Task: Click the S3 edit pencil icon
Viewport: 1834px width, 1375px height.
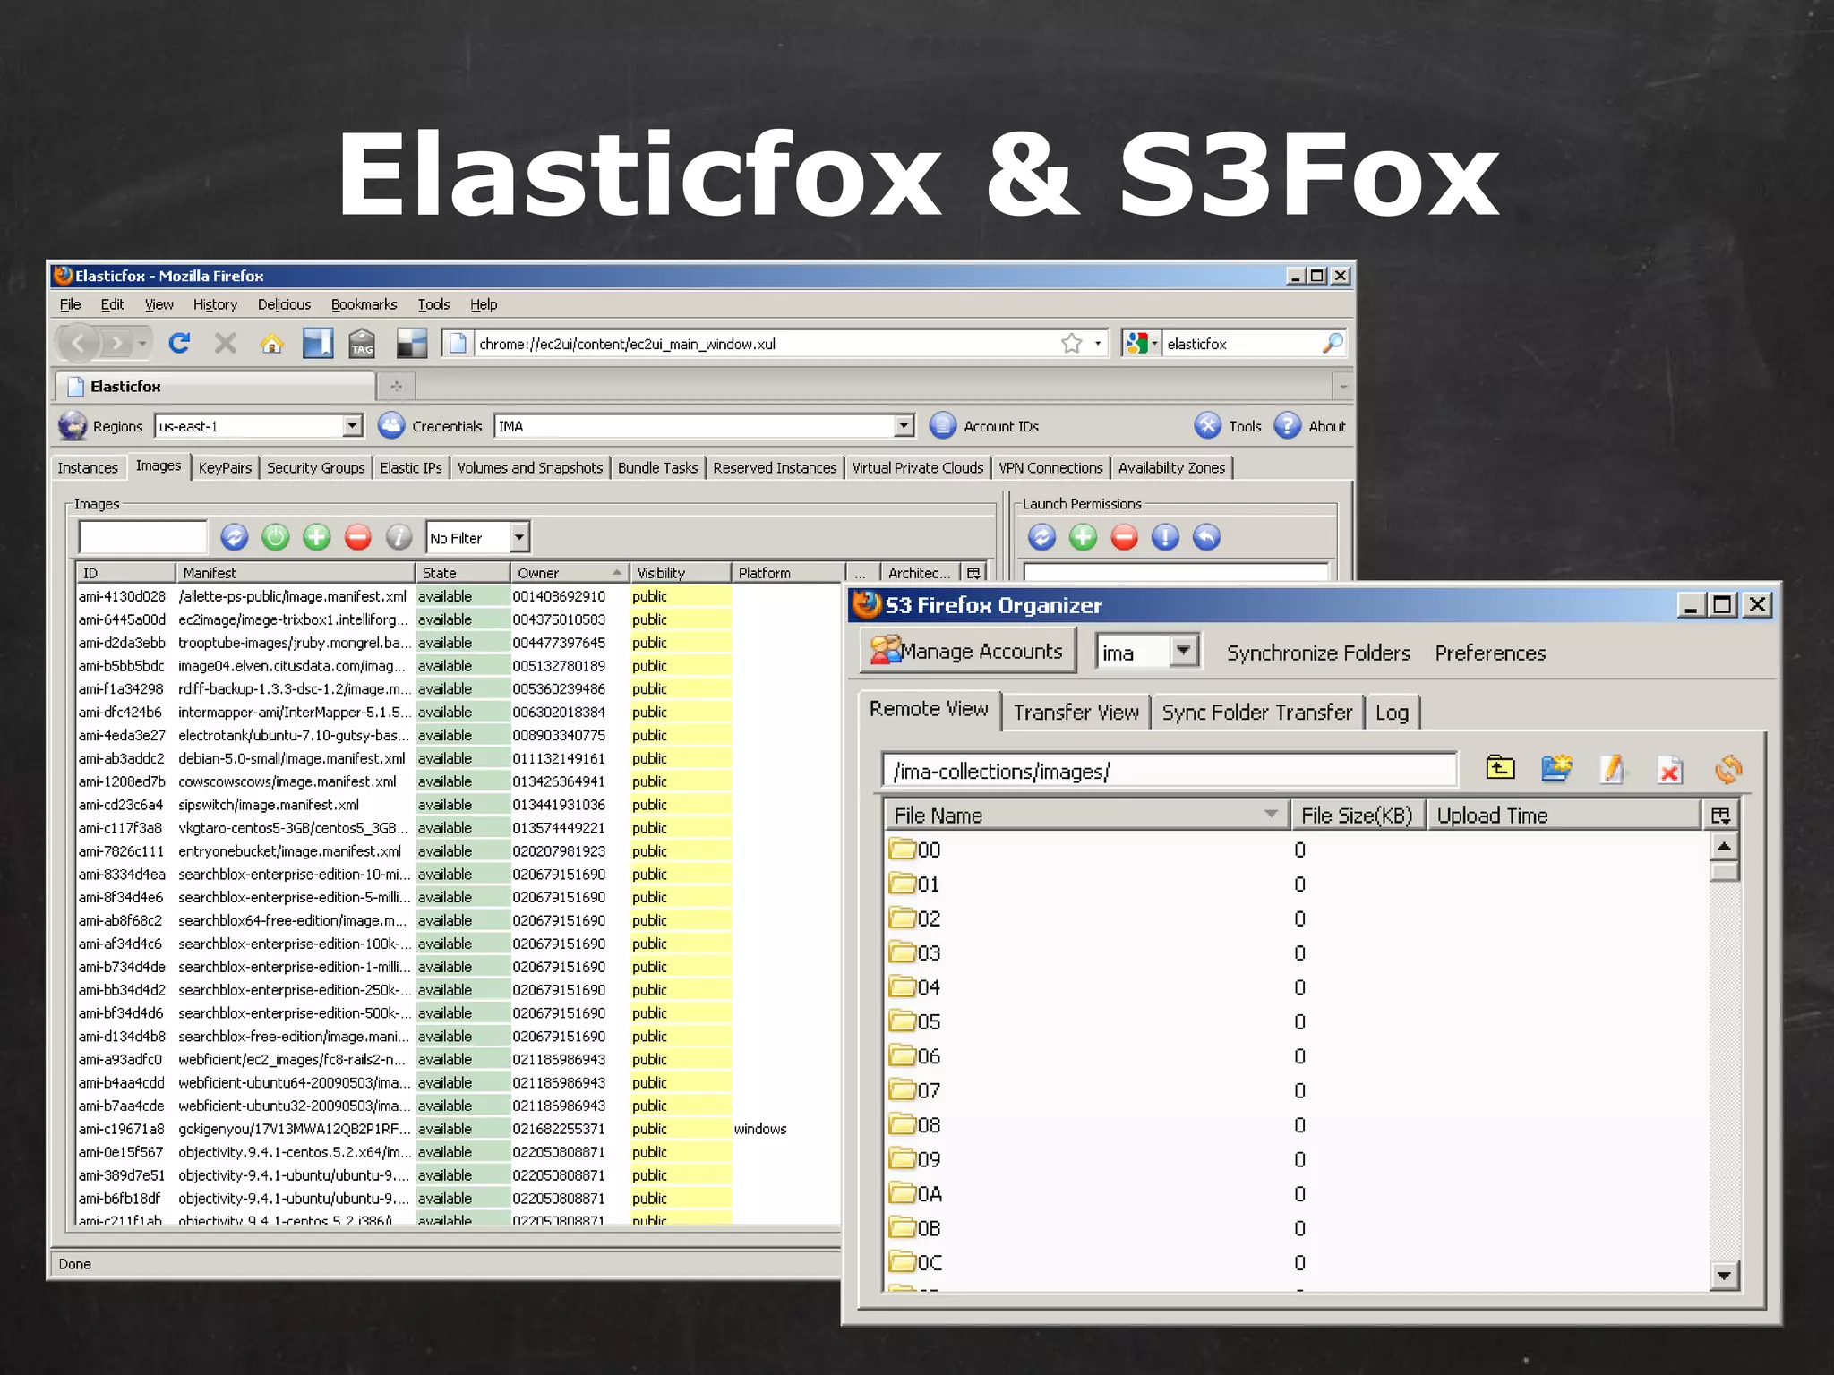Action: (x=1614, y=768)
